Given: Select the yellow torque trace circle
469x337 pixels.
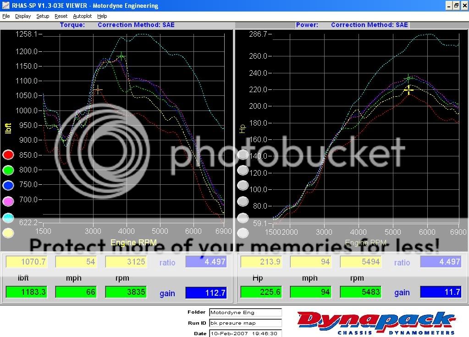Looking at the screenshot, I should pos(8,233).
